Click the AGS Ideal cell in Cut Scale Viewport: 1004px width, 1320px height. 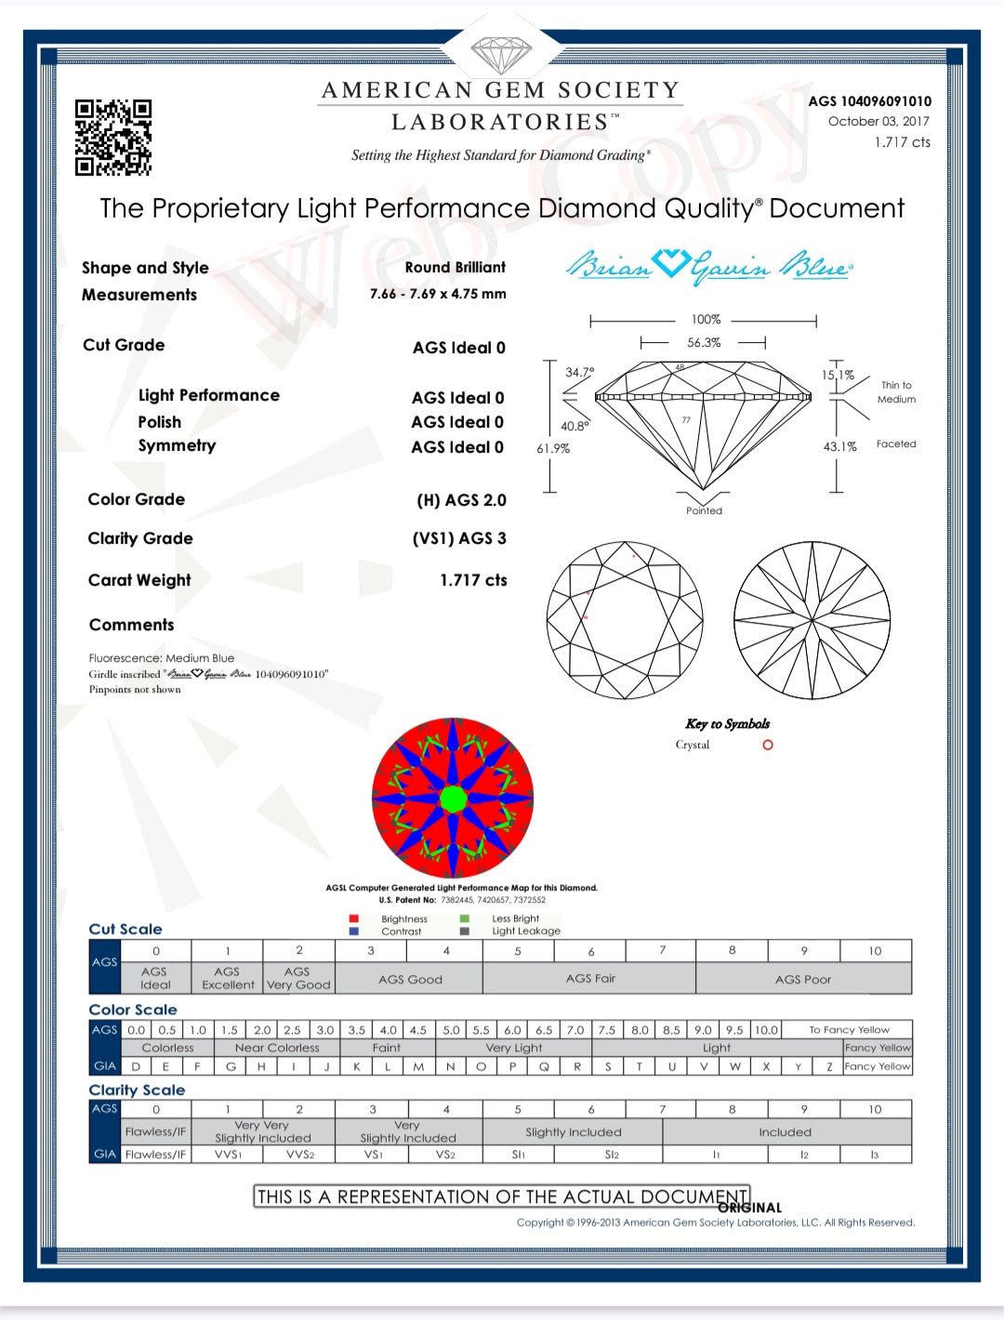pos(155,978)
